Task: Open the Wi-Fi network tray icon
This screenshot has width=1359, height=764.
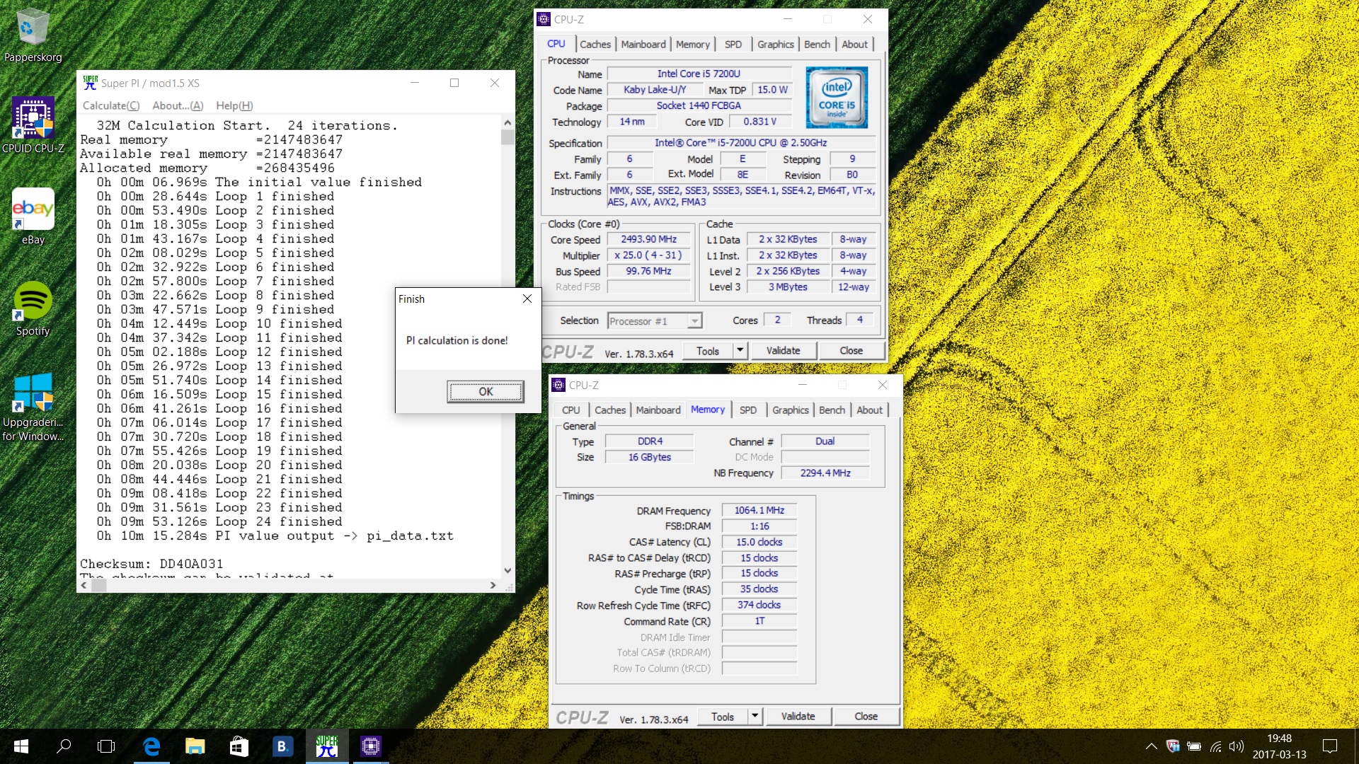Action: pos(1215,746)
